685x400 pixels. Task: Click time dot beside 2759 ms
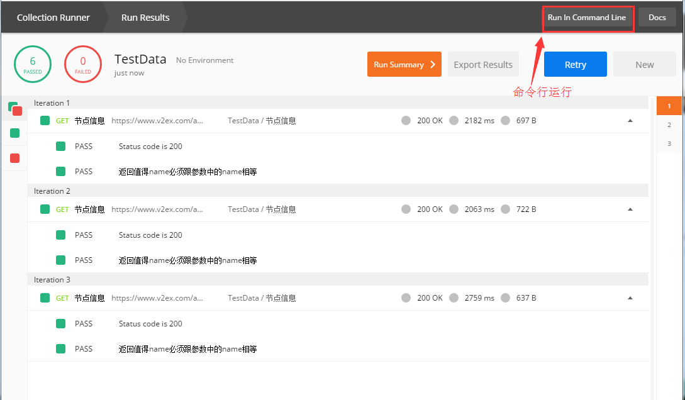tap(454, 298)
